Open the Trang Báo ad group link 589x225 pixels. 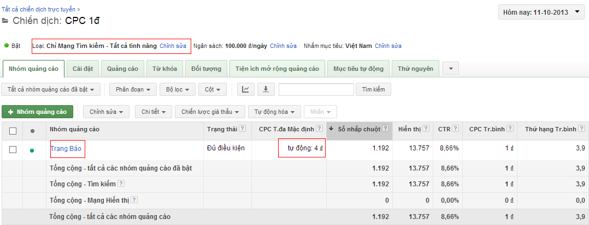[66, 149]
